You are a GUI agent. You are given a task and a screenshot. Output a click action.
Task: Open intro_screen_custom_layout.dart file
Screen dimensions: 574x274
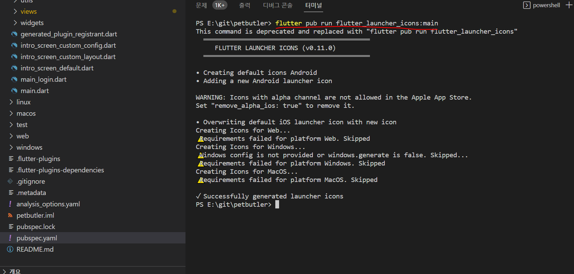(x=68, y=57)
